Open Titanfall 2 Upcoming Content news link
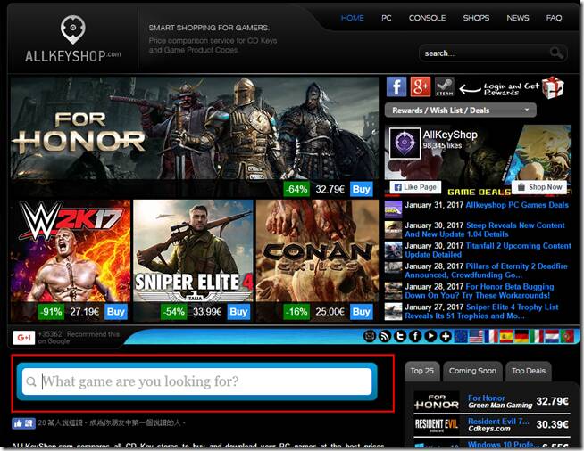The image size is (584, 451). coord(488,250)
